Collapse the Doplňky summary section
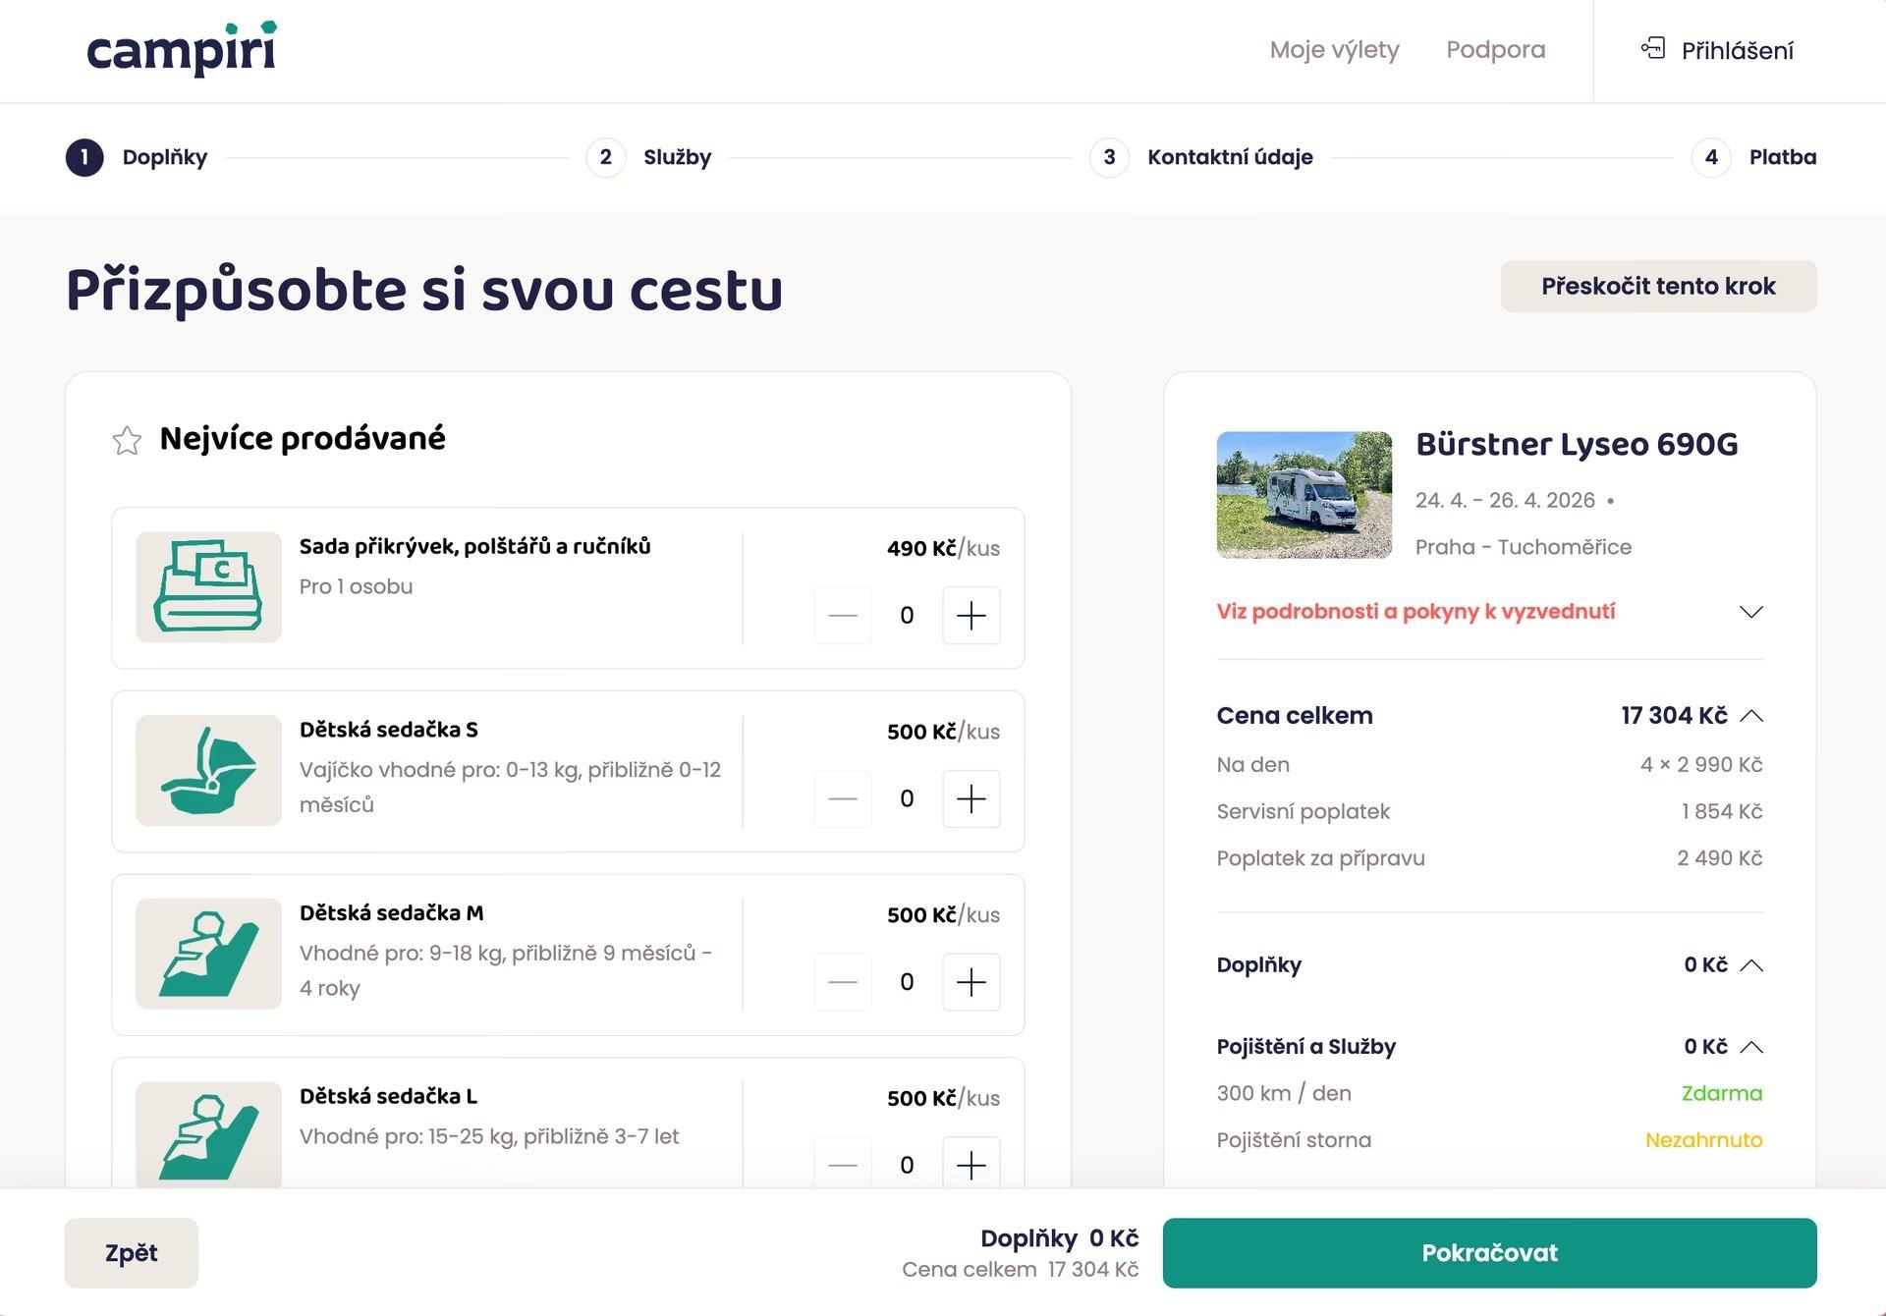Image resolution: width=1886 pixels, height=1316 pixels. pos(1751,965)
